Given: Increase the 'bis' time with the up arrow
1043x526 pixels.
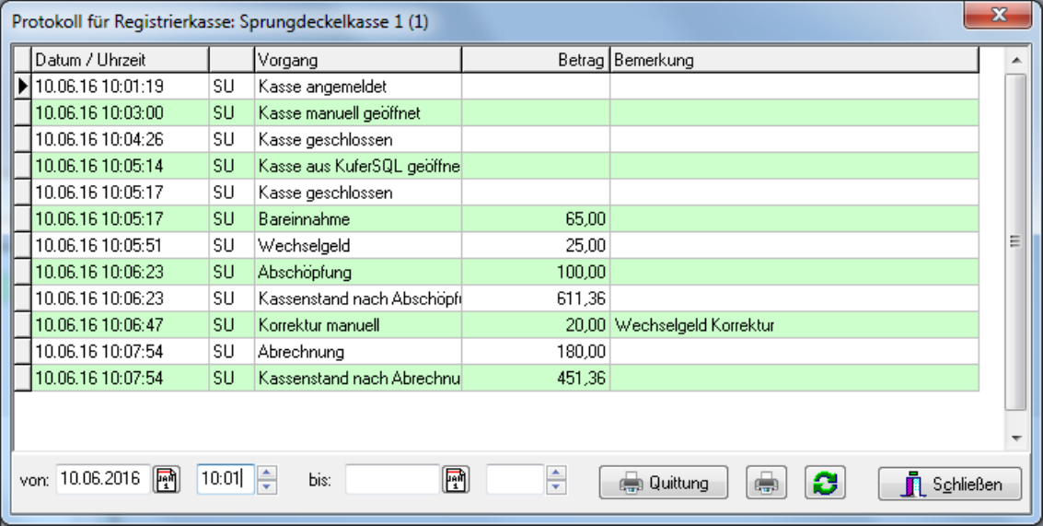Looking at the screenshot, I should coord(555,473).
